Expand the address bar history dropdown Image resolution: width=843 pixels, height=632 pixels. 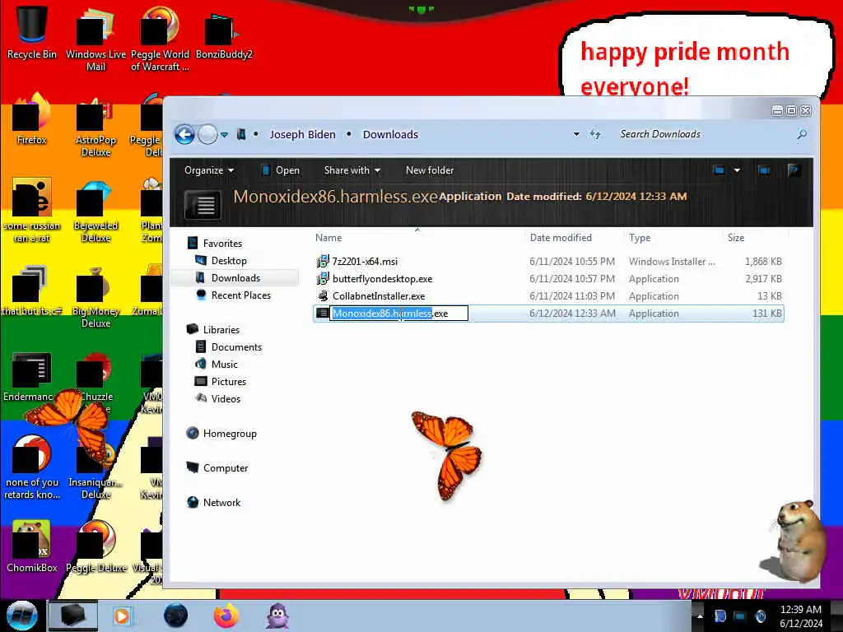(576, 134)
